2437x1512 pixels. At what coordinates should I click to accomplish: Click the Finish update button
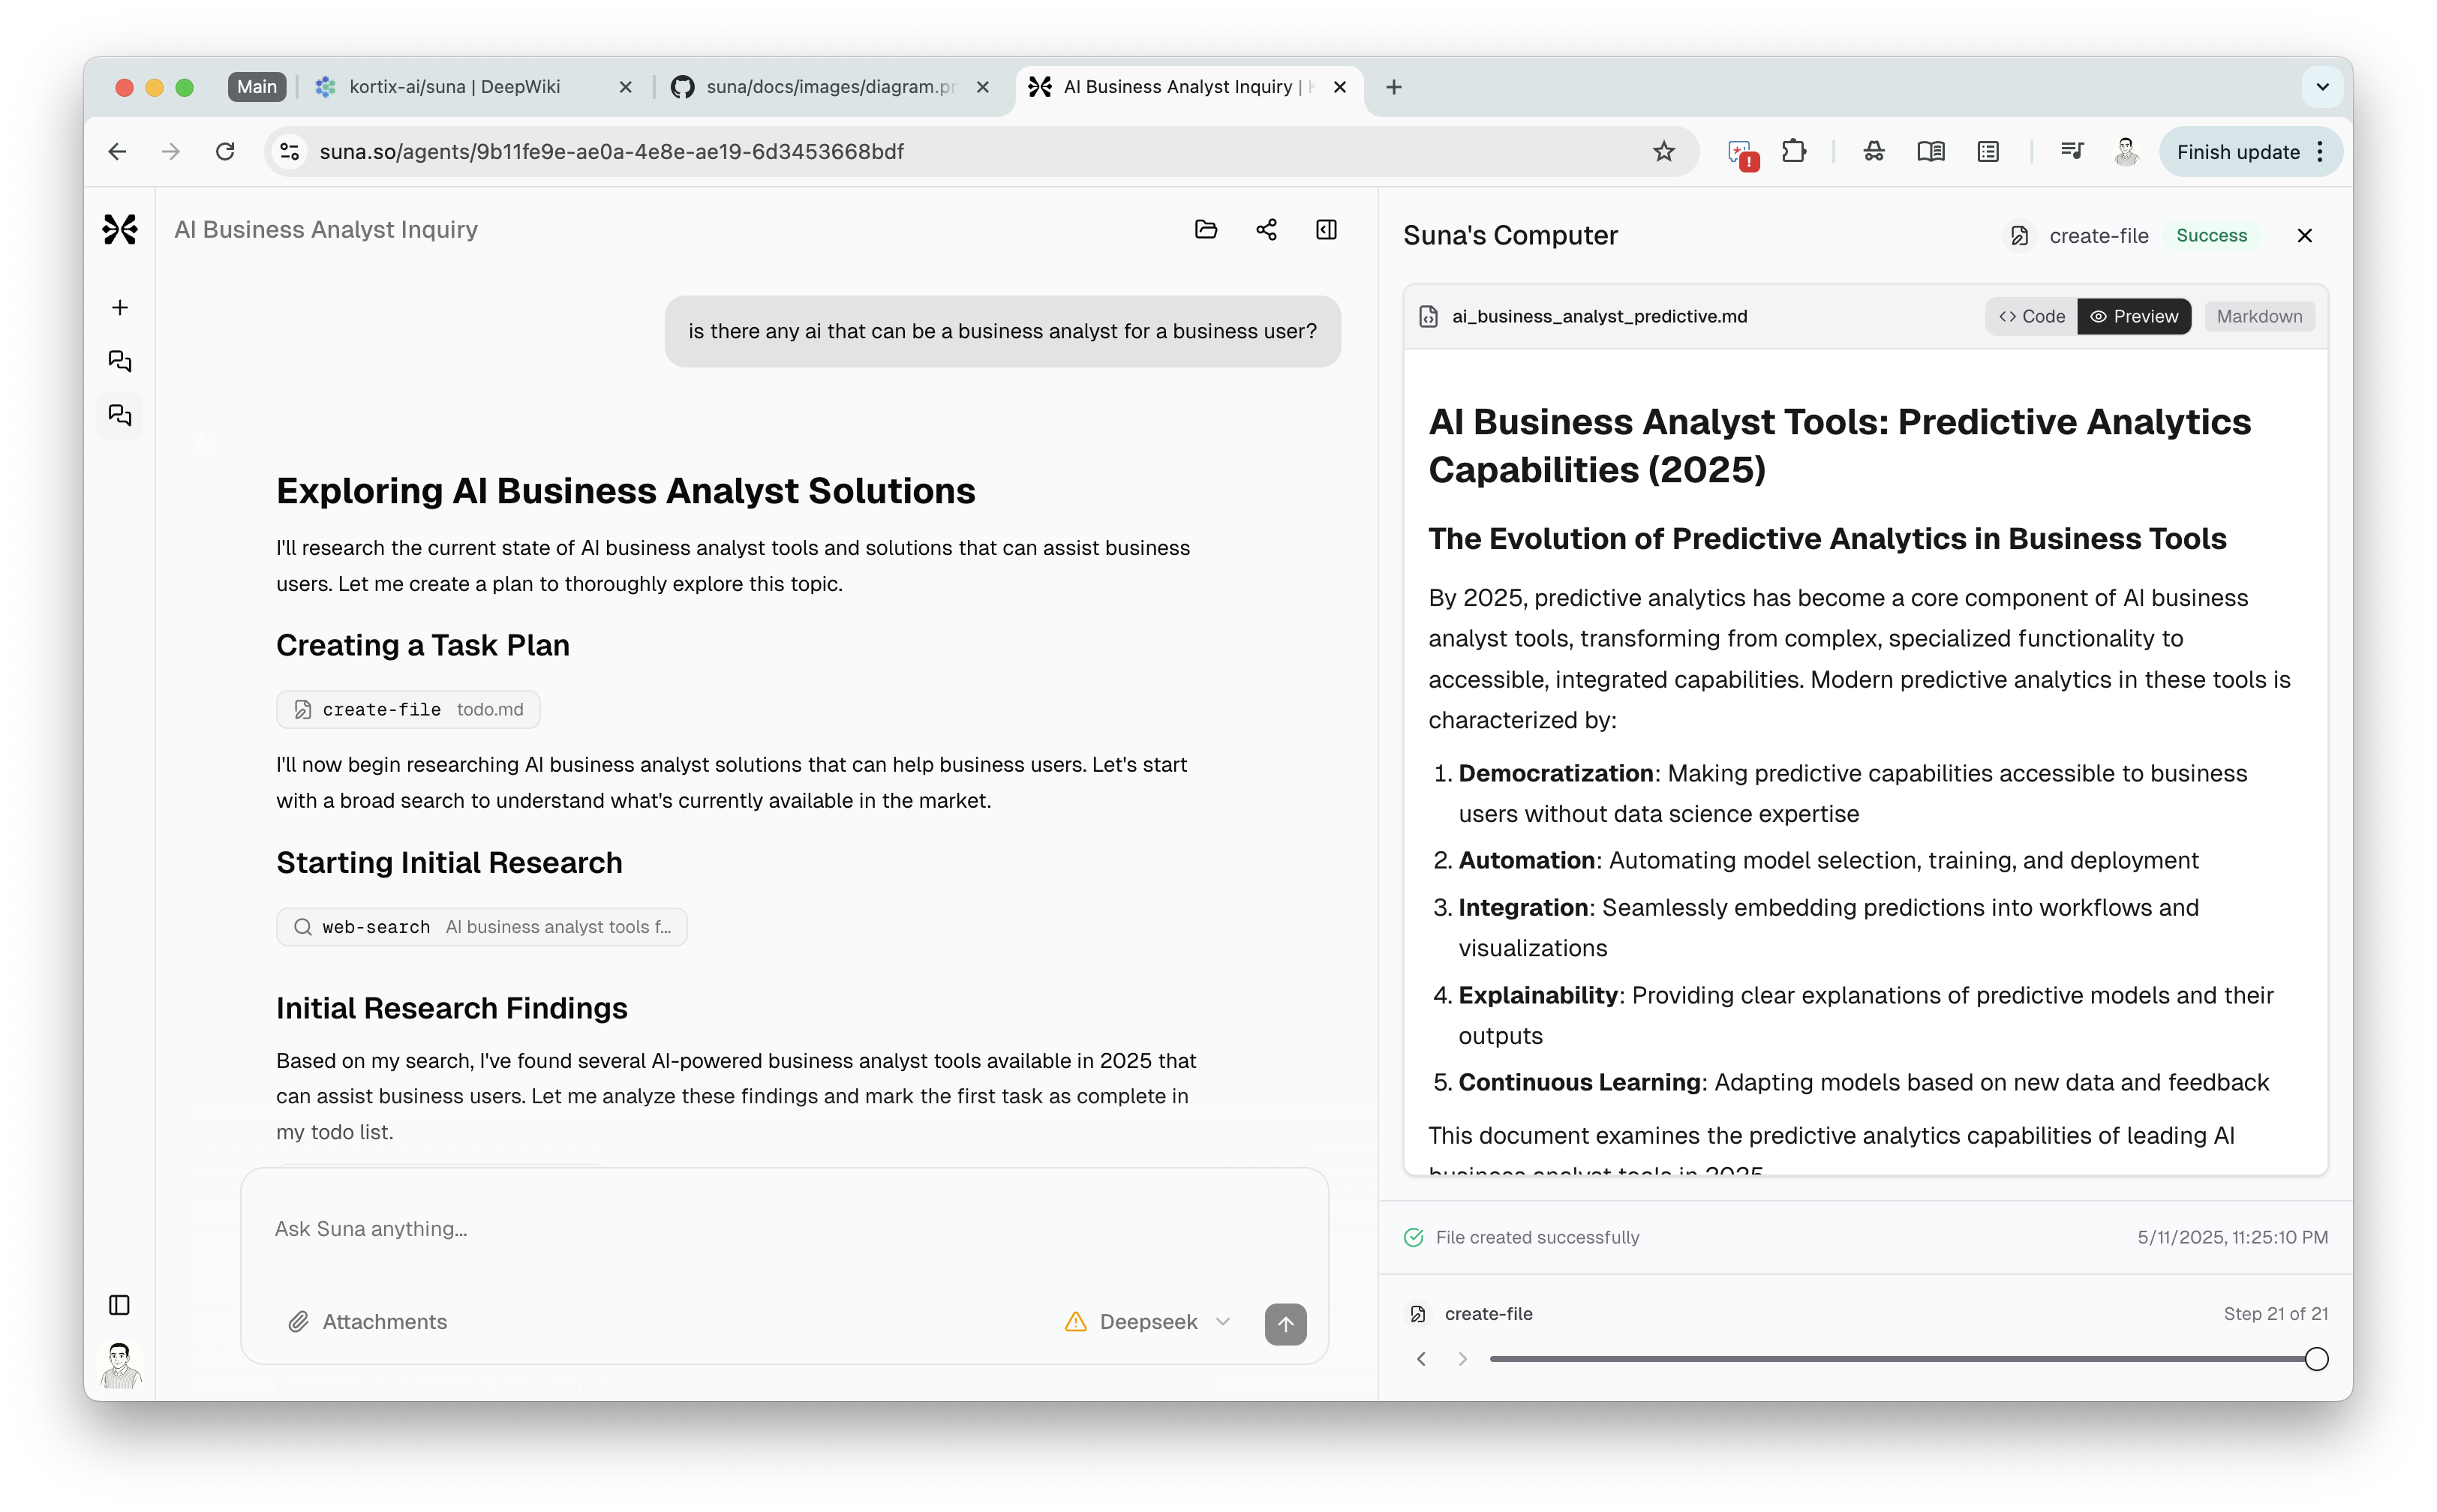pyautogui.click(x=2238, y=152)
